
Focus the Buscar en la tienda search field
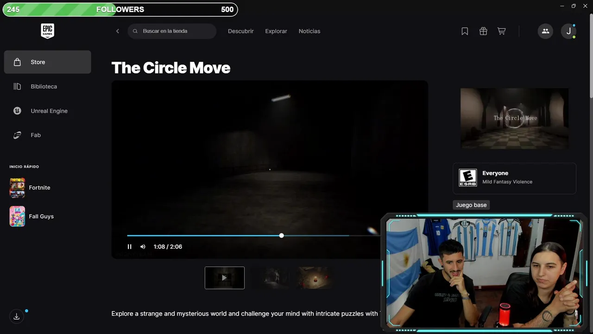172,31
